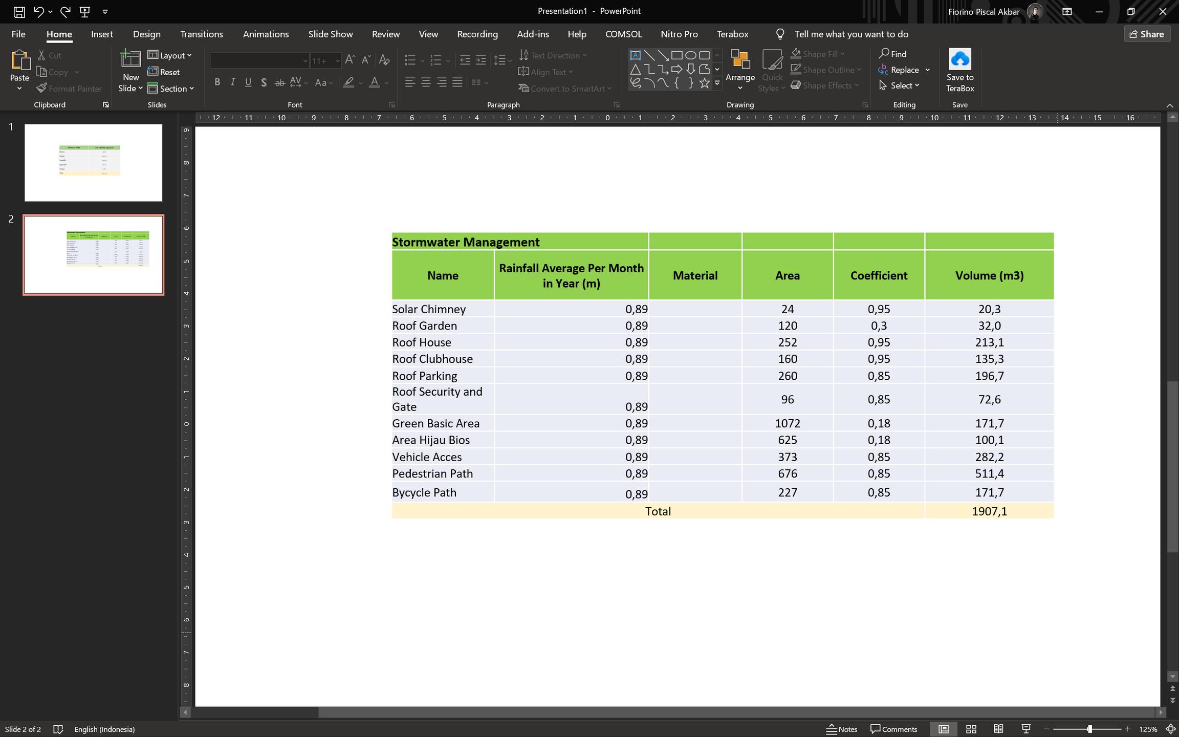Image resolution: width=1179 pixels, height=737 pixels.
Task: Click the Increase Font Size icon
Action: coord(350,60)
